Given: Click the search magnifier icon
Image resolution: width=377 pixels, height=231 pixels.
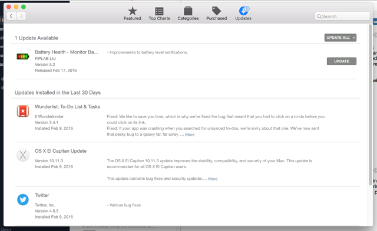Looking at the screenshot, I should tap(319, 16).
